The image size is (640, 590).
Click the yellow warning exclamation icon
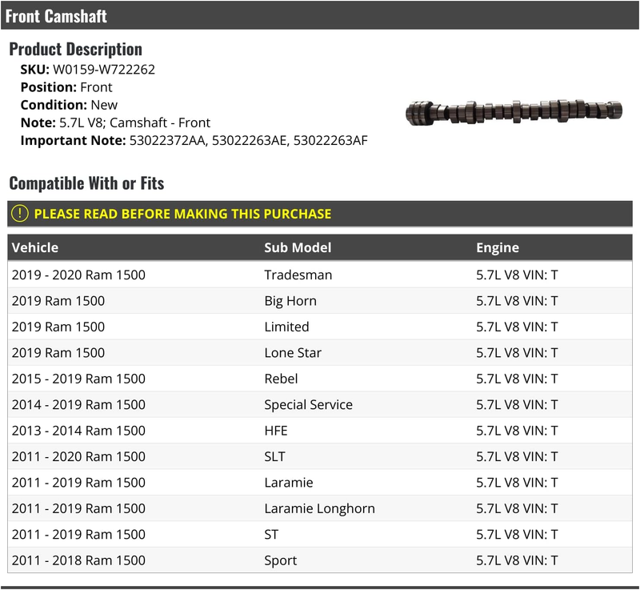click(x=19, y=214)
